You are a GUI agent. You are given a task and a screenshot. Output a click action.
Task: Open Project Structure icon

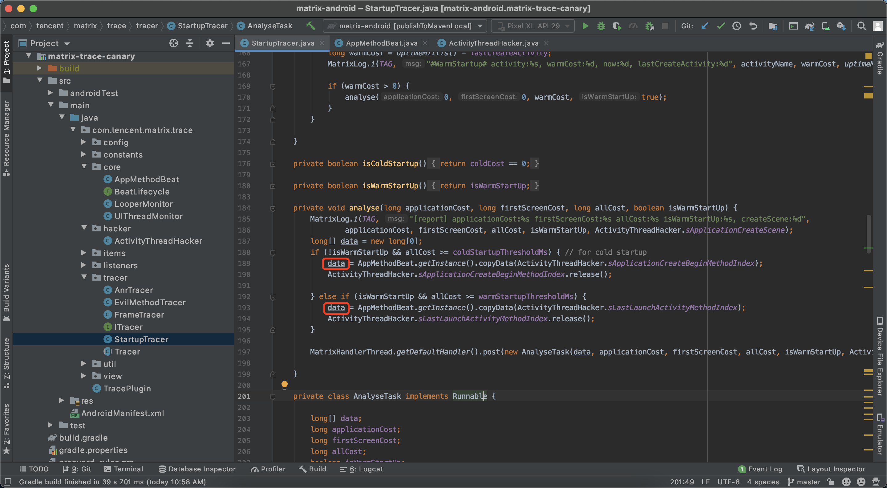[773, 26]
